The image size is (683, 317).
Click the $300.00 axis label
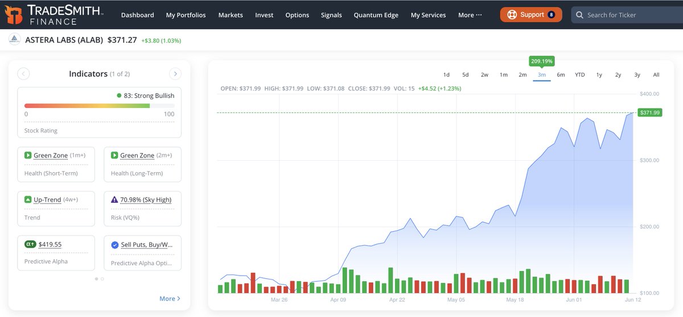pyautogui.click(x=649, y=160)
